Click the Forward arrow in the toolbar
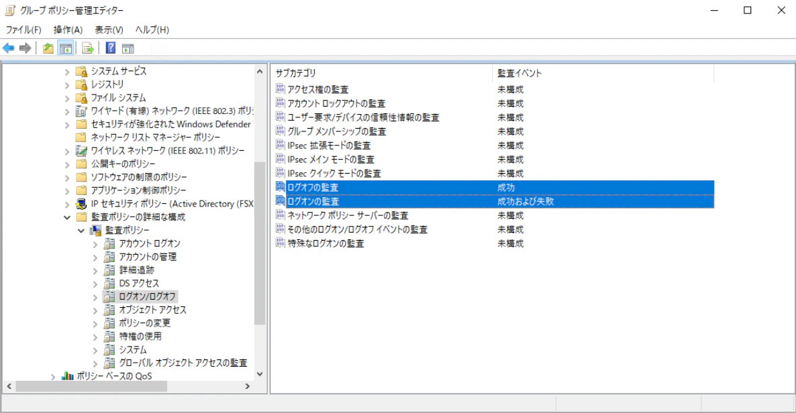Viewport: 796px width, 413px height. point(25,48)
